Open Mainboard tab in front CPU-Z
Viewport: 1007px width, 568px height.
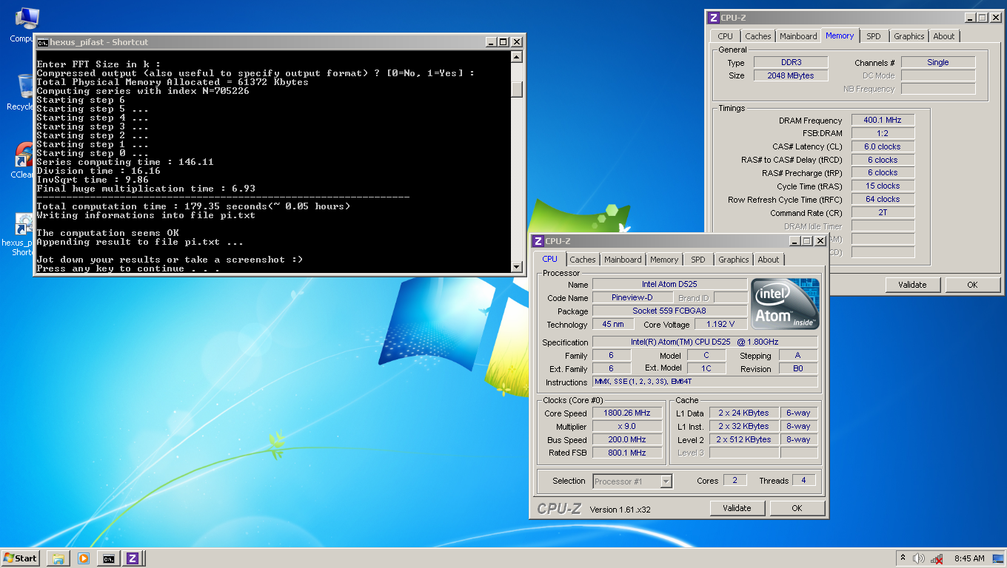[623, 260]
